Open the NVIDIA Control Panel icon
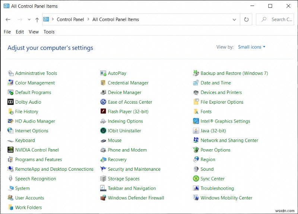Screen dimensions: 298x214 click(10, 150)
